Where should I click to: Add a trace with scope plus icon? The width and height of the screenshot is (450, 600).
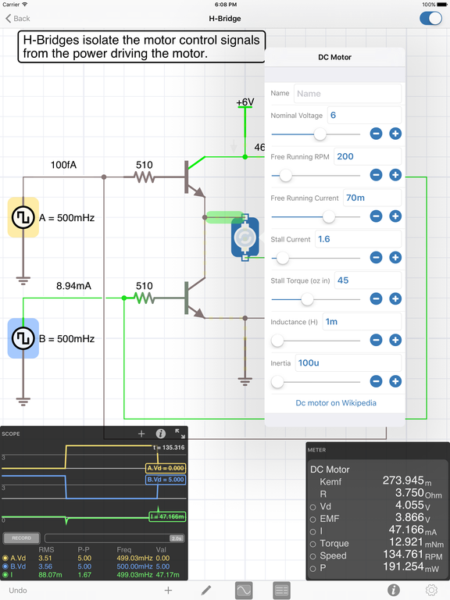tap(141, 434)
